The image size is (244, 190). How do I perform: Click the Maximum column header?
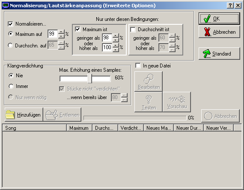pyautogui.click(x=79, y=128)
